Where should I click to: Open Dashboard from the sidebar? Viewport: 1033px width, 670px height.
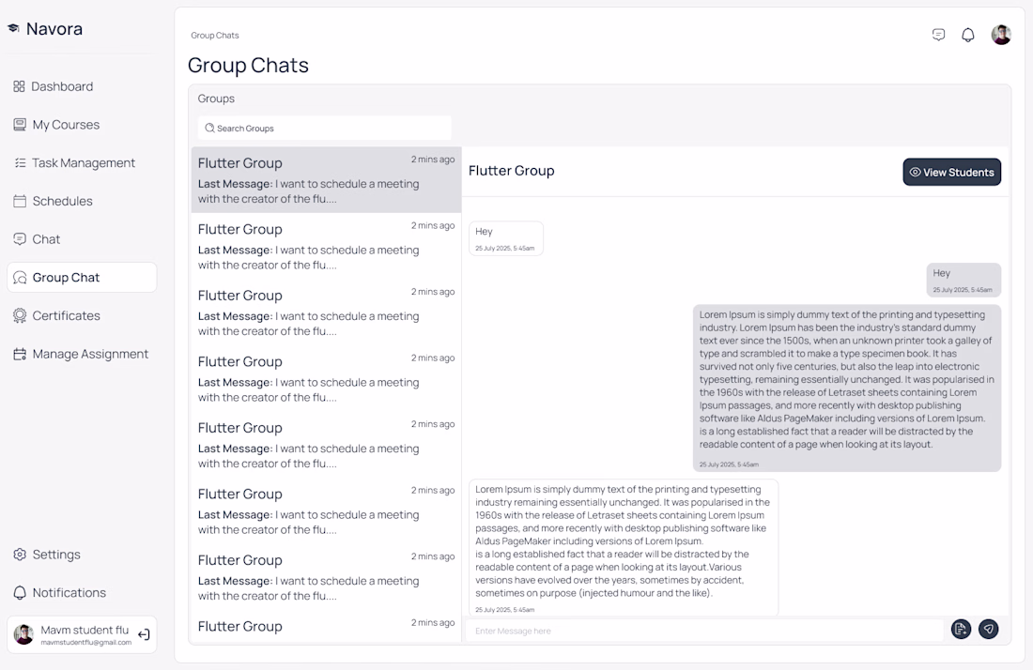point(62,86)
